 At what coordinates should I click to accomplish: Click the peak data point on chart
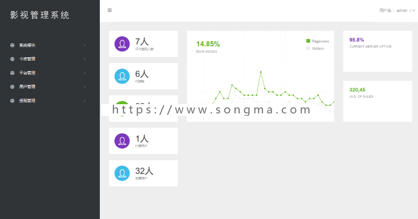point(261,72)
